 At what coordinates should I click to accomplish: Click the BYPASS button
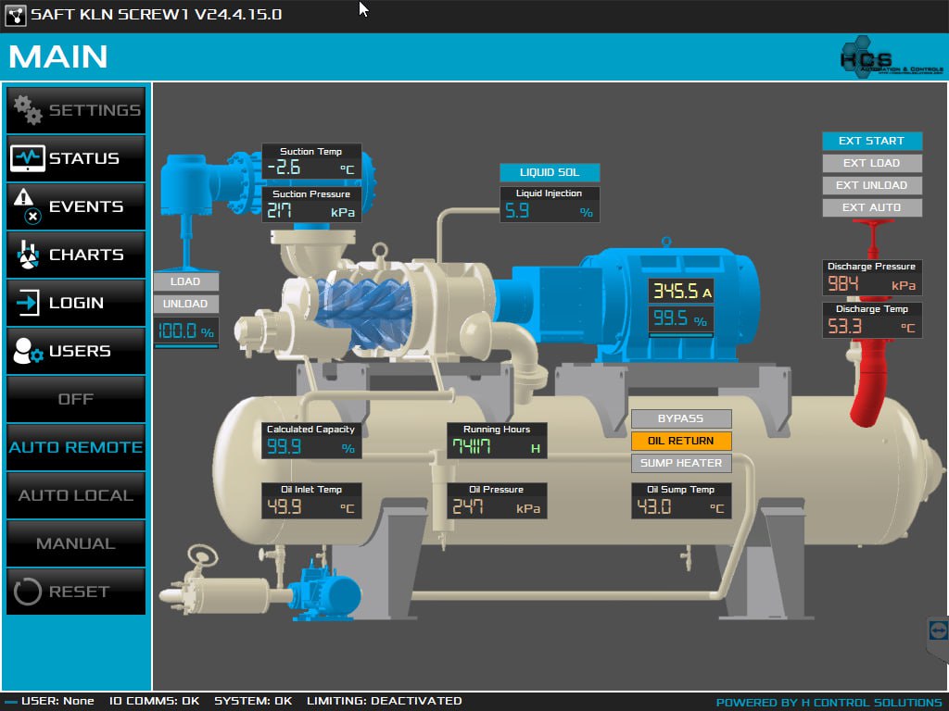(681, 418)
